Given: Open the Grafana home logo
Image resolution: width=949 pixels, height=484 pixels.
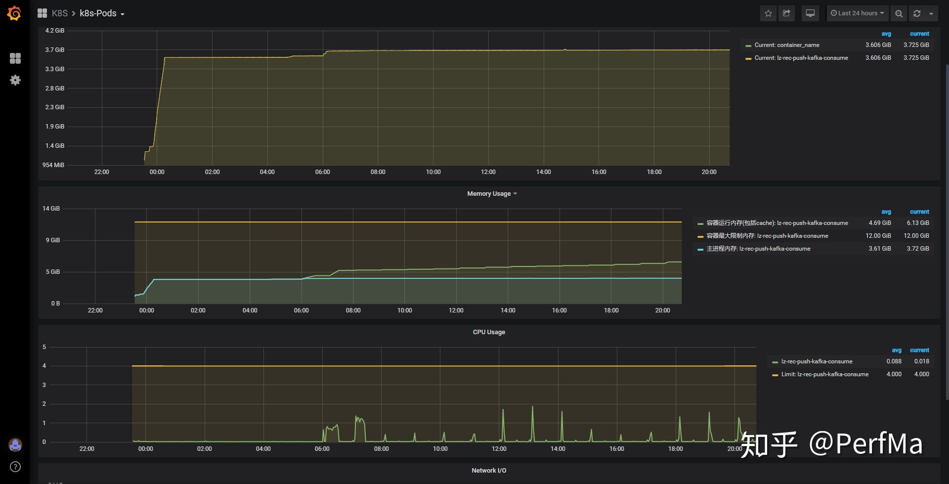Looking at the screenshot, I should pos(14,13).
